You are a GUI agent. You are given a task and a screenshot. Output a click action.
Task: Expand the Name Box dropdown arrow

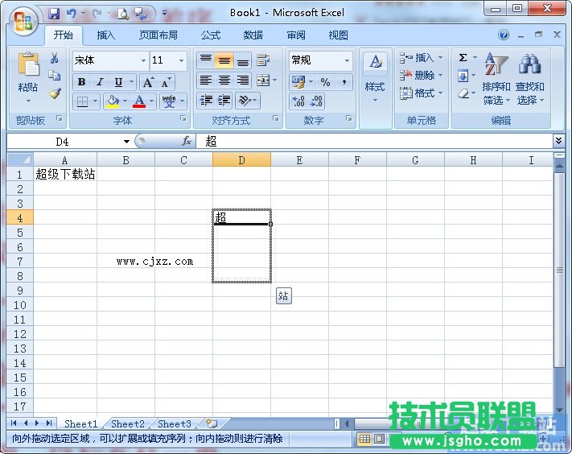click(126, 142)
